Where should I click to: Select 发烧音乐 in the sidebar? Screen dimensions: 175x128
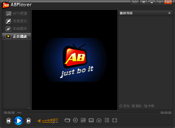[x=16, y=21]
